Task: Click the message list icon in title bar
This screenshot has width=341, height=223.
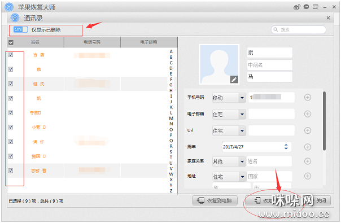Action: point(316,7)
